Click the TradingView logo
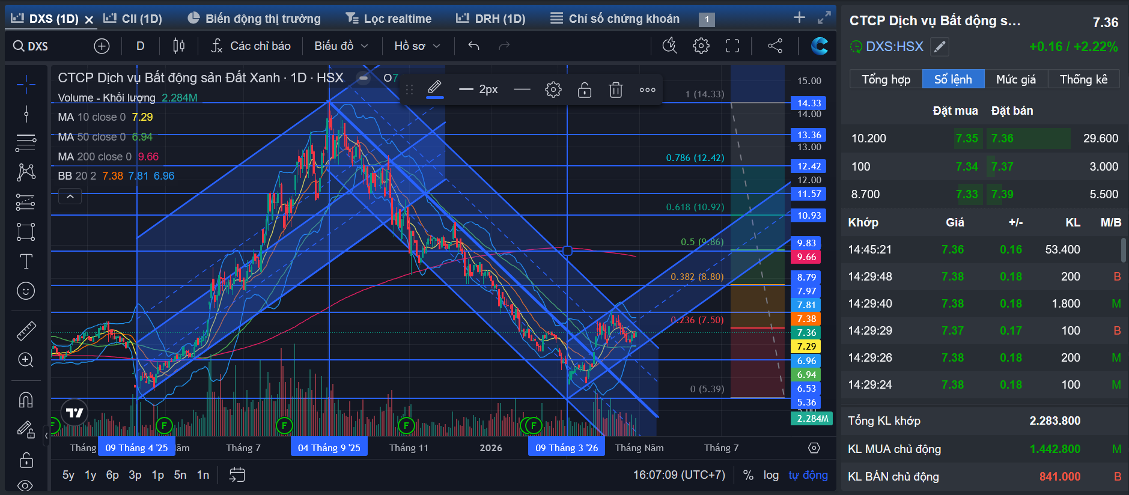The image size is (1129, 495). pos(75,413)
